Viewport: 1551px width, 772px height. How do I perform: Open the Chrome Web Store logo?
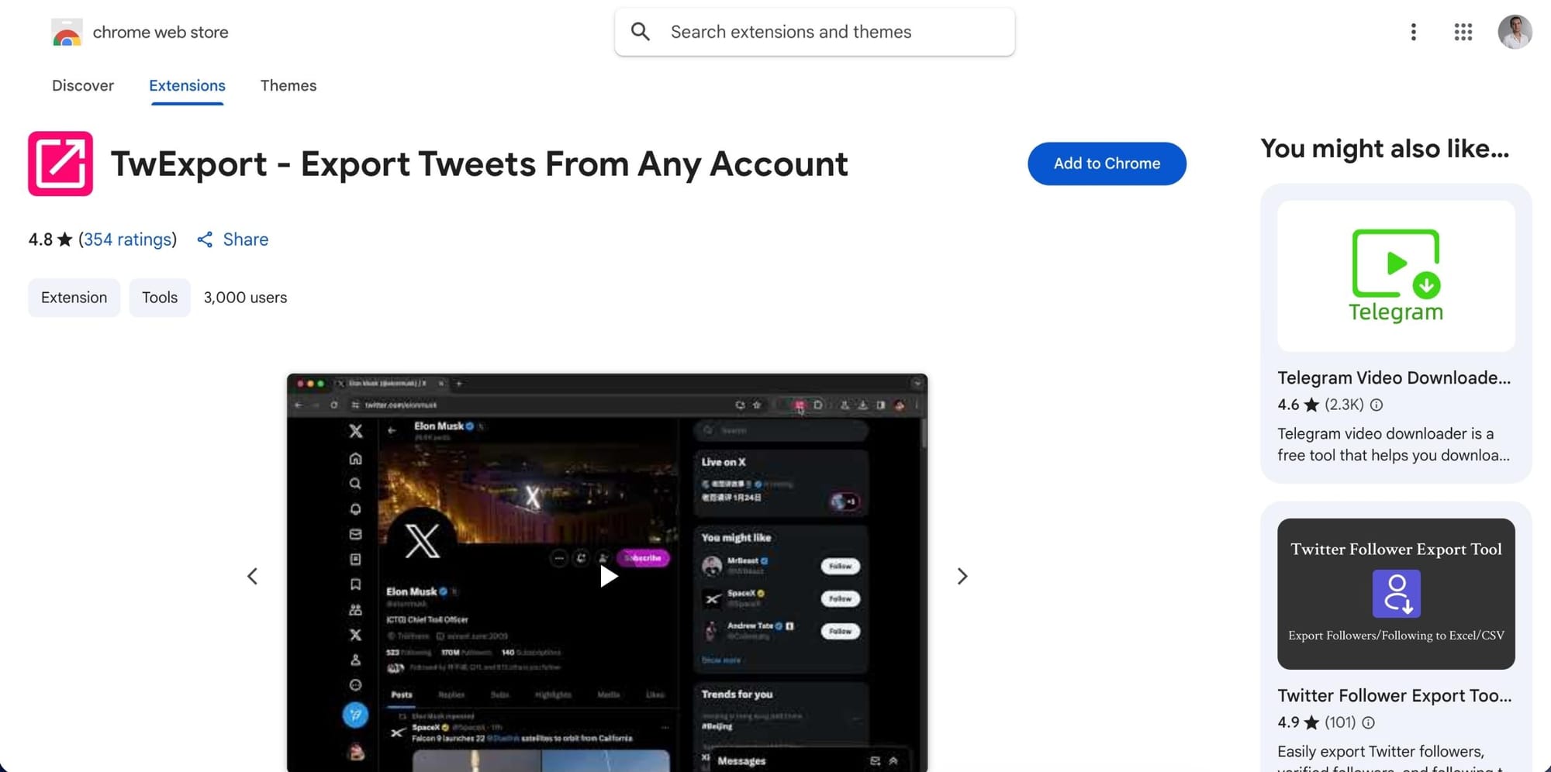(67, 32)
